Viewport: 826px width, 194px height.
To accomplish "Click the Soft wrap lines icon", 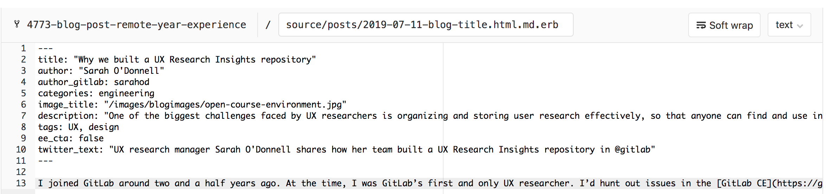I will tap(701, 25).
